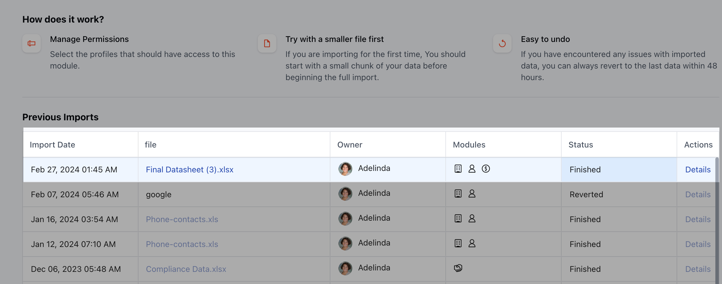Open the Final Datasheet (3).xlsx file link
This screenshot has width=722, height=284.
click(190, 170)
